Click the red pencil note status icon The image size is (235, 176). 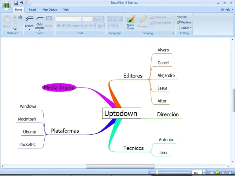[x=224, y=173]
